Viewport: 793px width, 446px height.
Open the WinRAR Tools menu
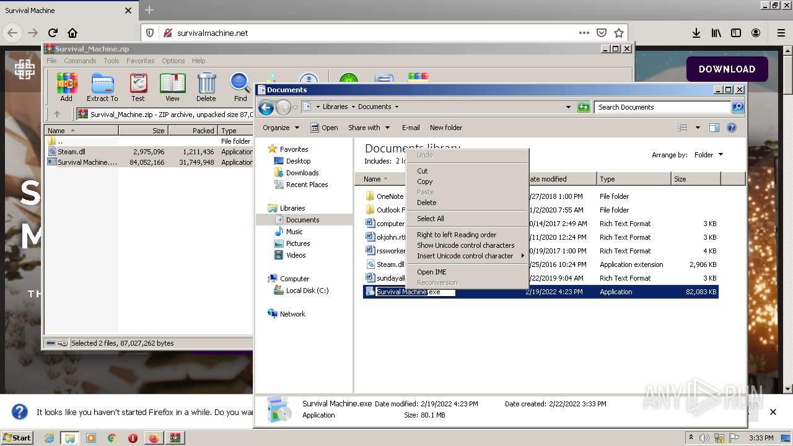(x=112, y=61)
